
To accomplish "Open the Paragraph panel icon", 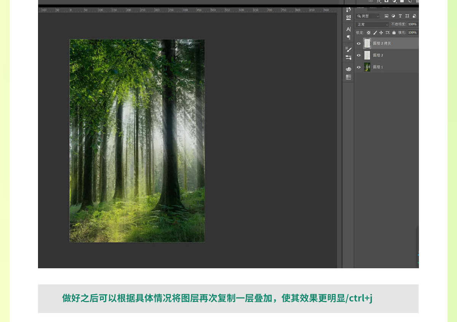I will (x=348, y=37).
